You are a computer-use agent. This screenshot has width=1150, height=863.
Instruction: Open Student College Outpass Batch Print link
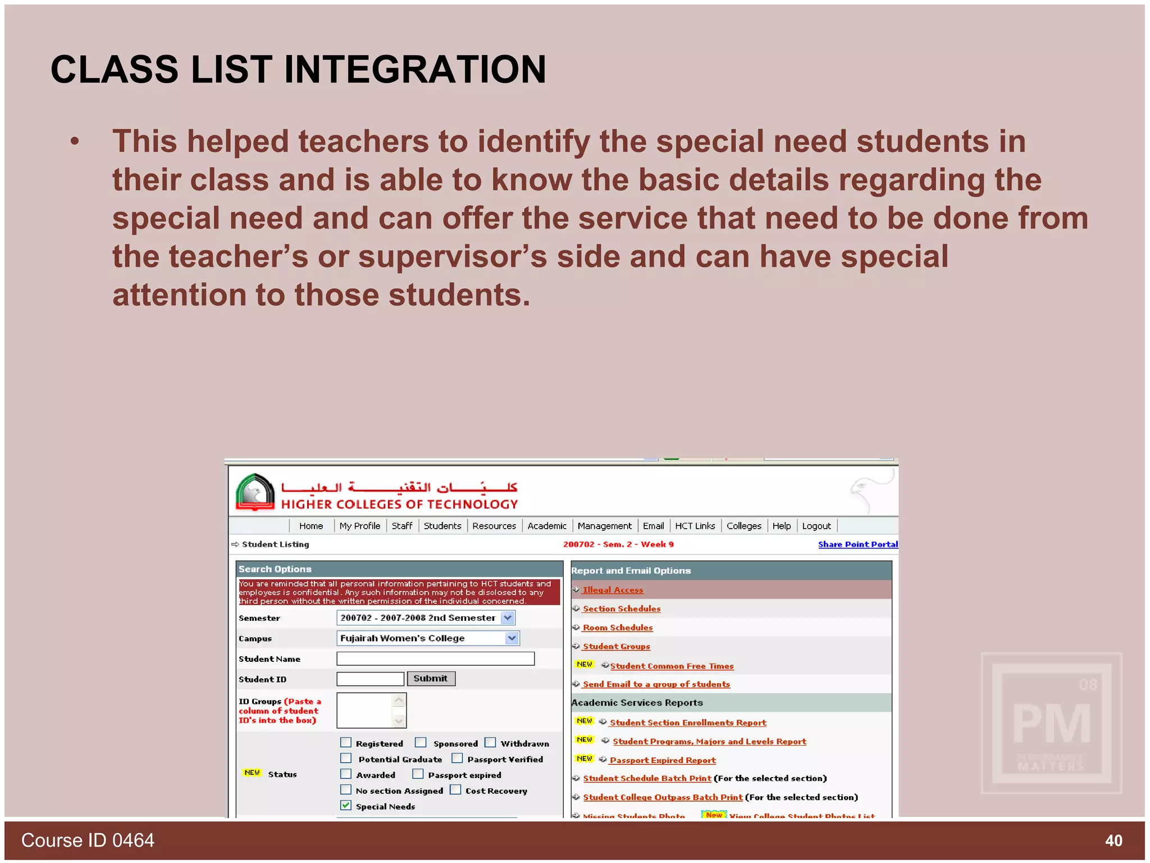(663, 797)
